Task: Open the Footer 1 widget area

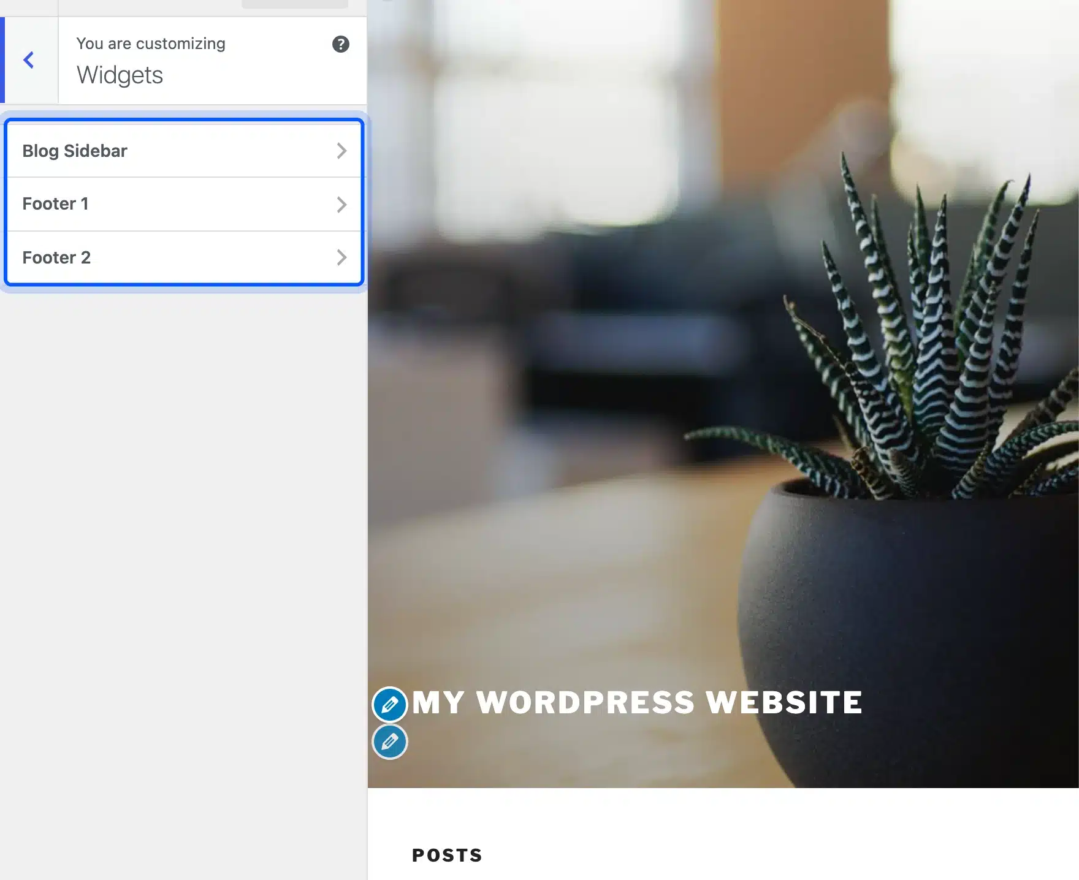Action: (x=184, y=204)
